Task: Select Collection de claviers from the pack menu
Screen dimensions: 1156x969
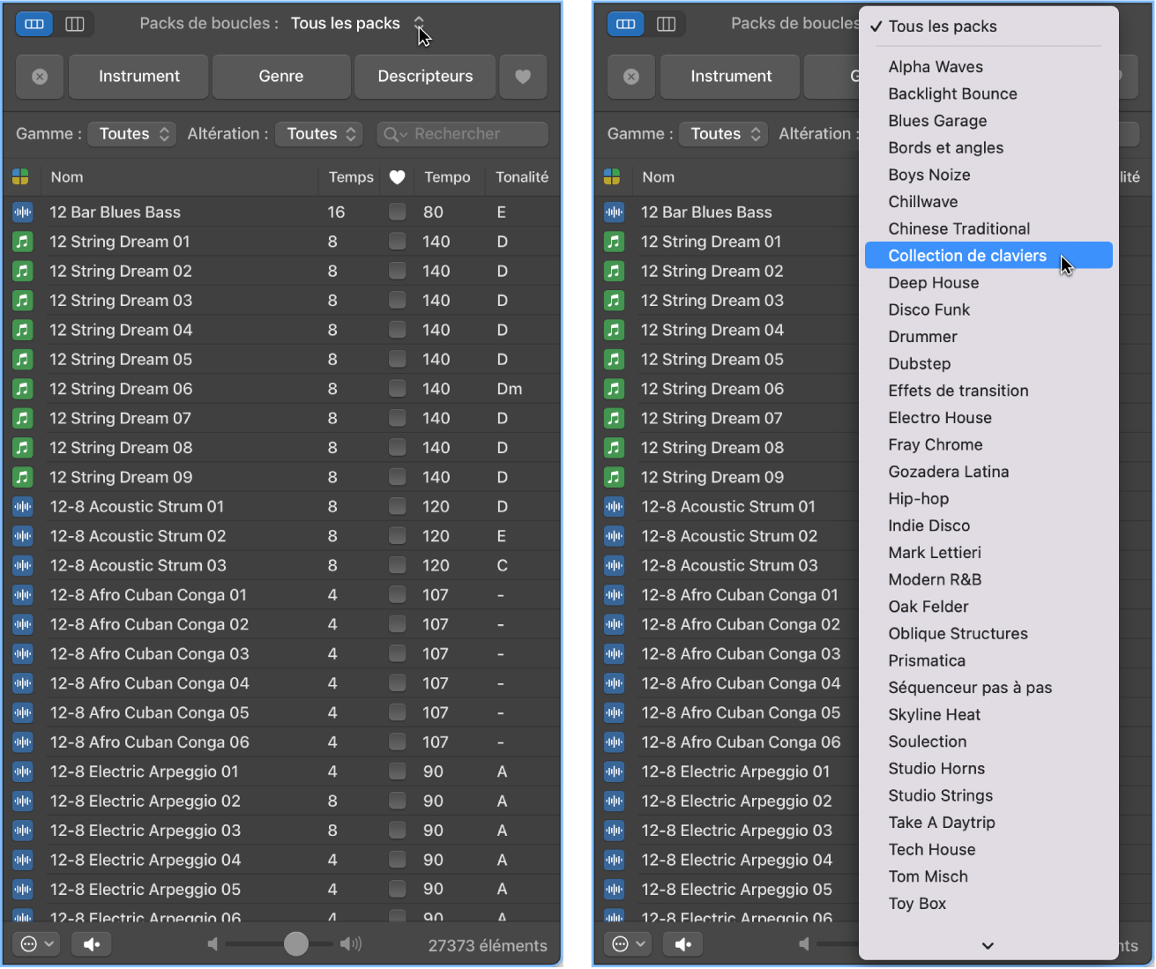Action: [967, 256]
